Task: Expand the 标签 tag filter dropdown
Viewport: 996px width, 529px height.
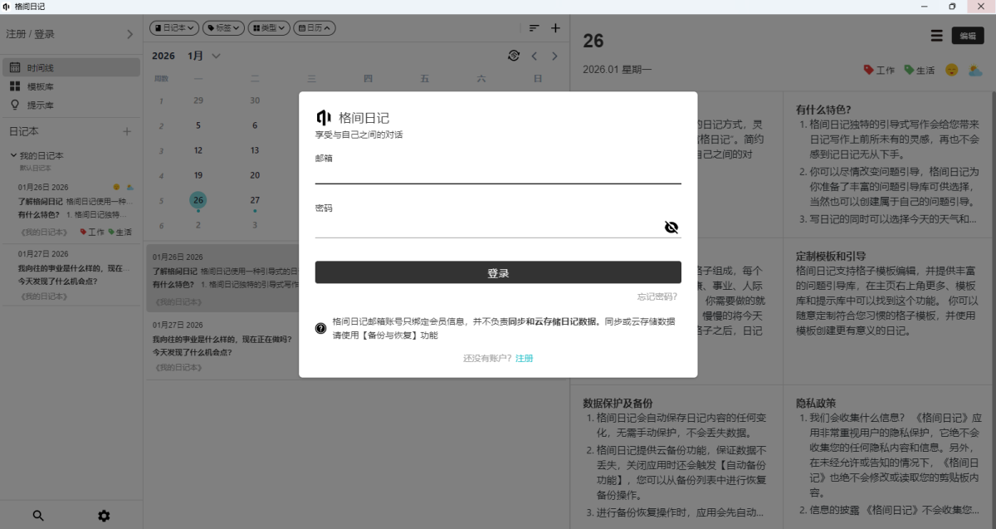Action: pyautogui.click(x=223, y=28)
